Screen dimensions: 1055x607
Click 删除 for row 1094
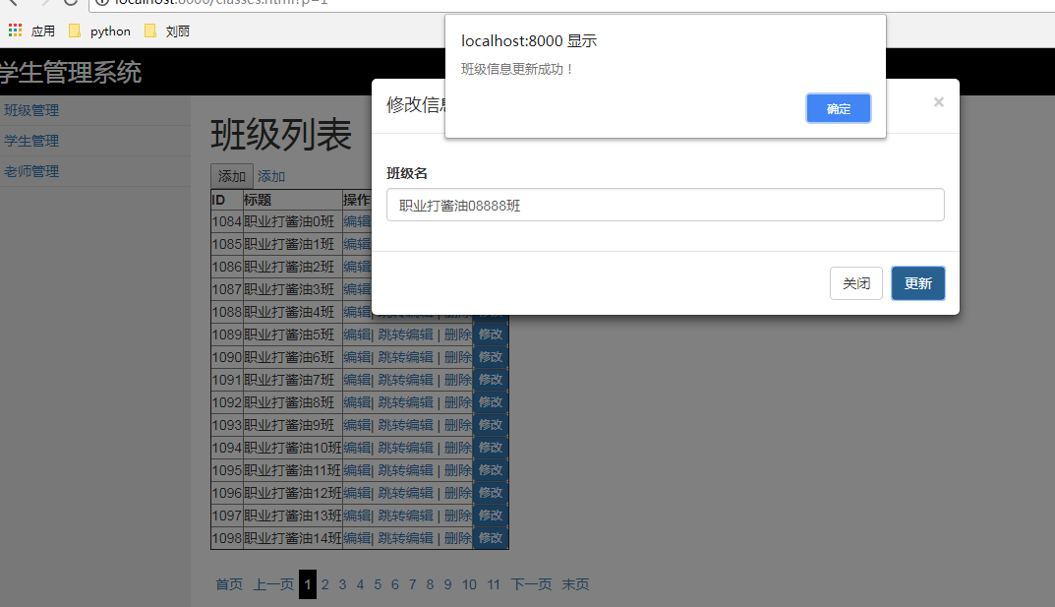pyautogui.click(x=457, y=448)
